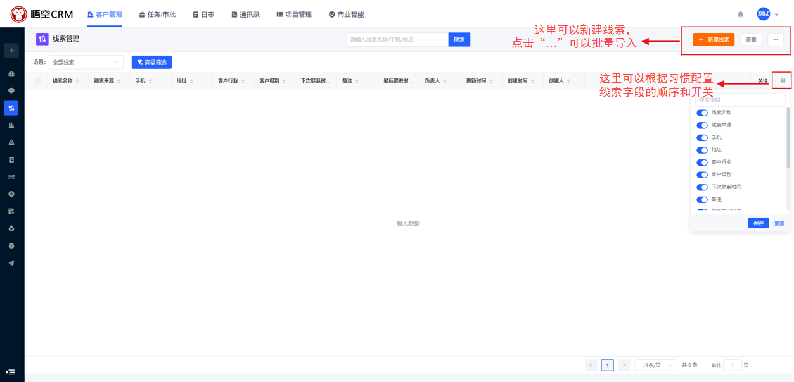Click the 保存 button in field panel
794x382 pixels.
click(x=758, y=223)
